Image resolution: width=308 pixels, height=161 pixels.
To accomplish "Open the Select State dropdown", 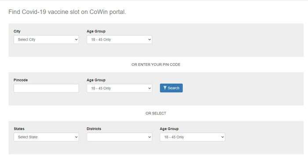I will click(x=46, y=137).
